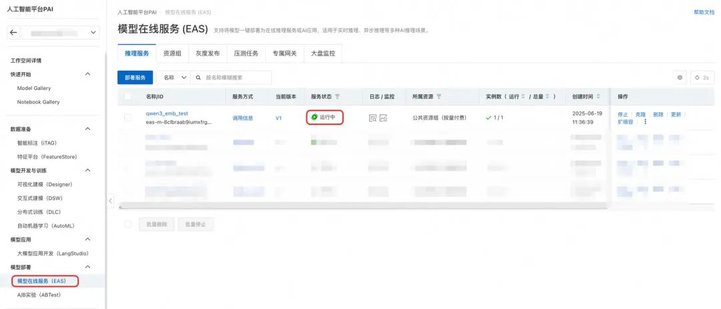This screenshot has width=721, height=309.
Task: Collapse the 模型开发与训练 sidebar section
Action: 87,171
